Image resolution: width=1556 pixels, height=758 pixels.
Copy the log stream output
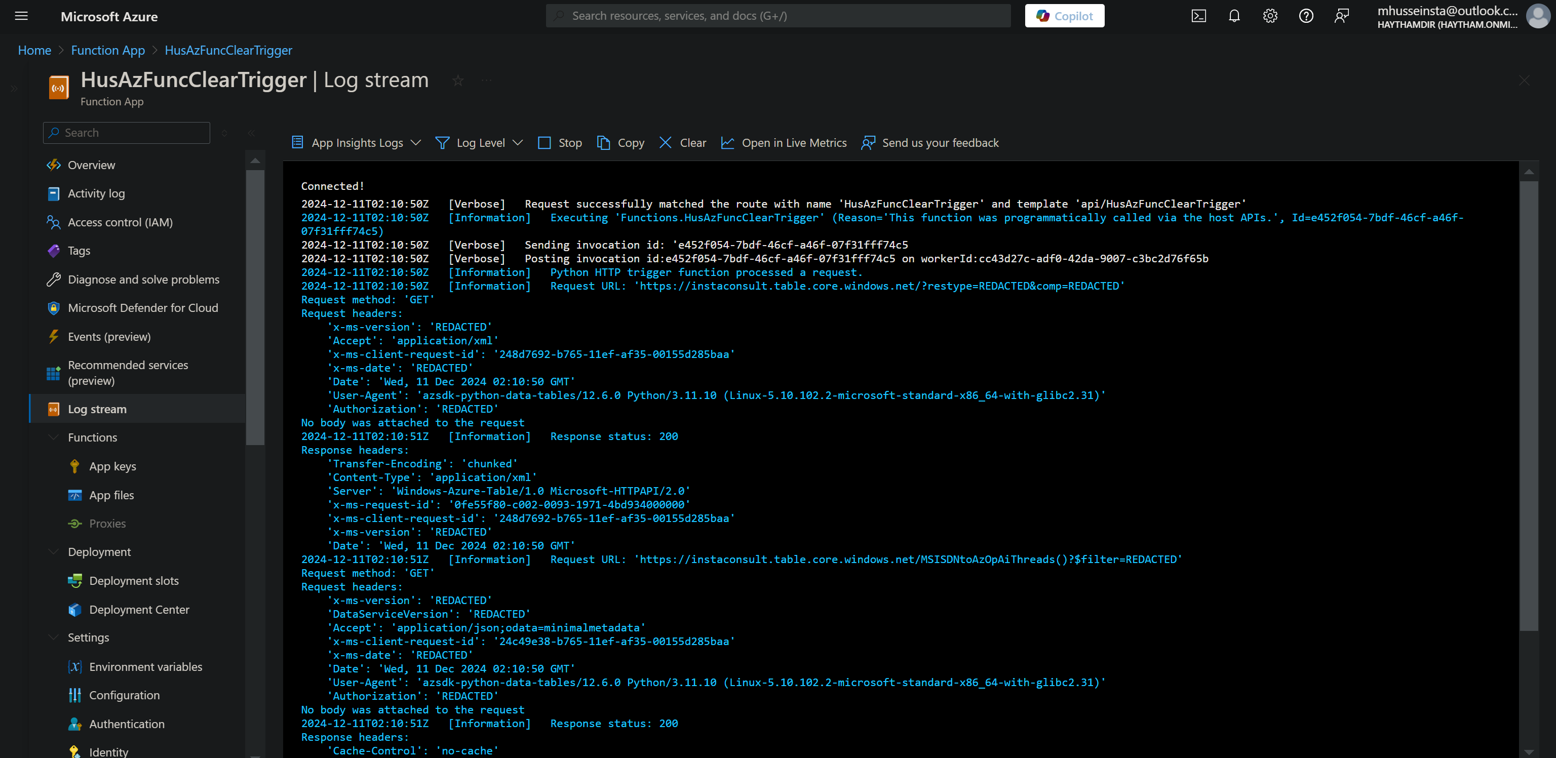[x=620, y=143]
